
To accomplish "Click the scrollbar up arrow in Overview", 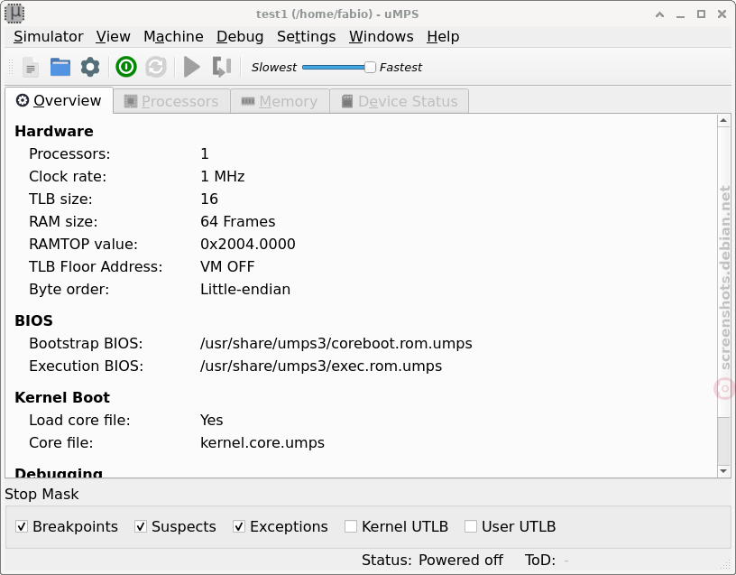I will tap(723, 121).
